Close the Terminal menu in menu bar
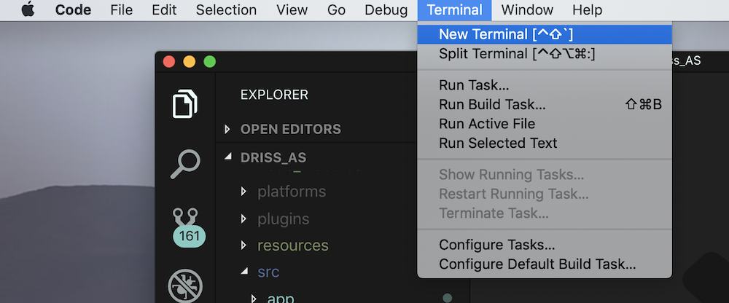The height and width of the screenshot is (303, 729). (454, 9)
